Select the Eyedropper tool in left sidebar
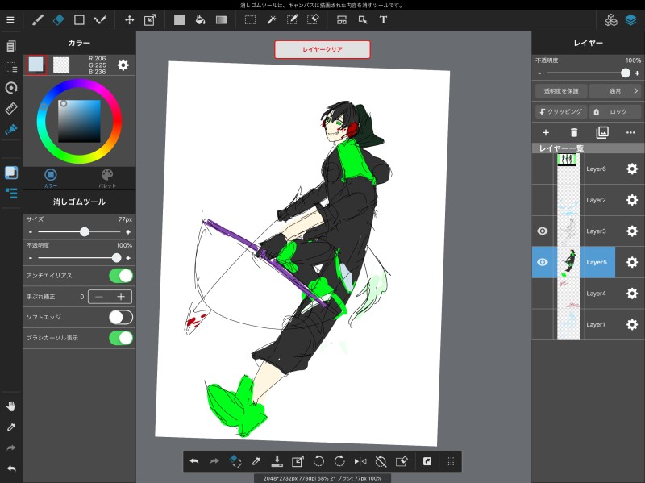The height and width of the screenshot is (483, 645). pos(11,427)
